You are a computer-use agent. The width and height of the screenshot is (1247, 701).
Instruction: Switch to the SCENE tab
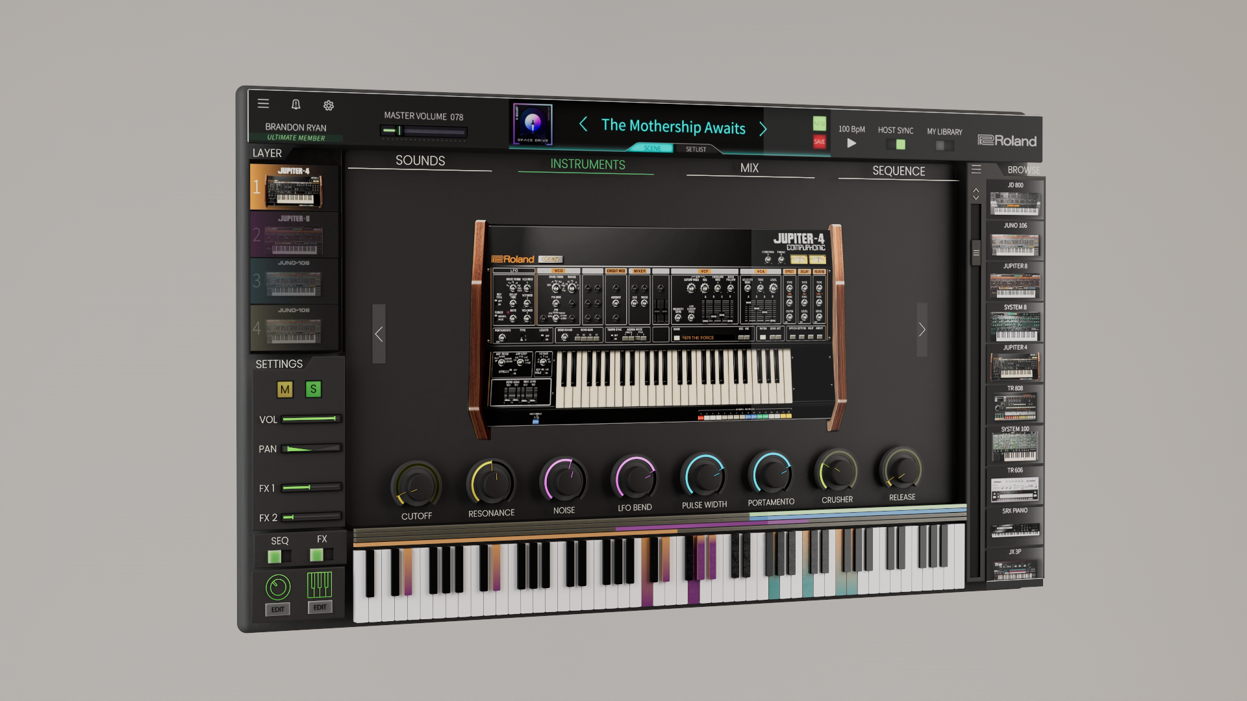(652, 148)
